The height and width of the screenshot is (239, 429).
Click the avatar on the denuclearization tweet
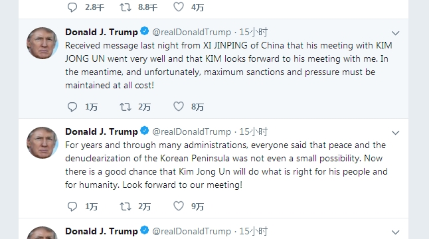click(x=43, y=143)
